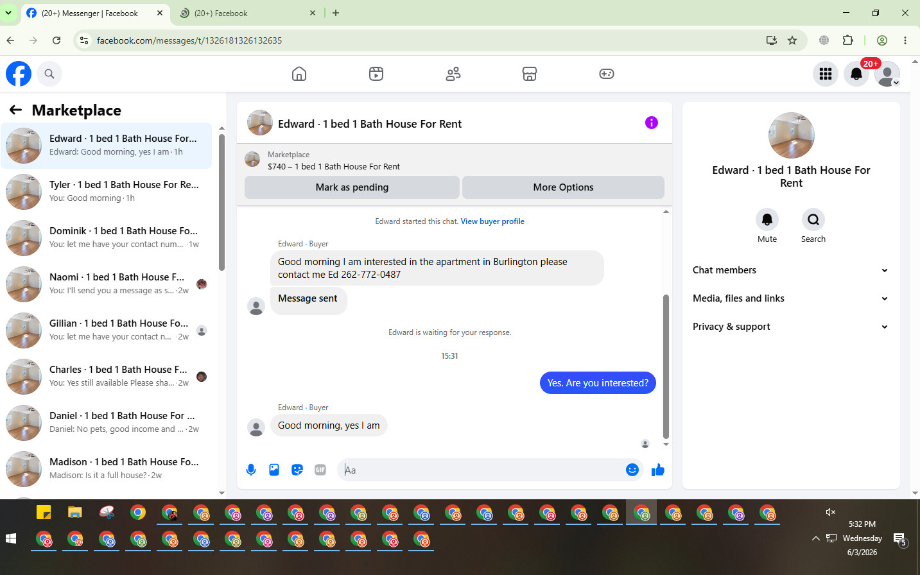Open the Windows notification center icon

pyautogui.click(x=900, y=540)
